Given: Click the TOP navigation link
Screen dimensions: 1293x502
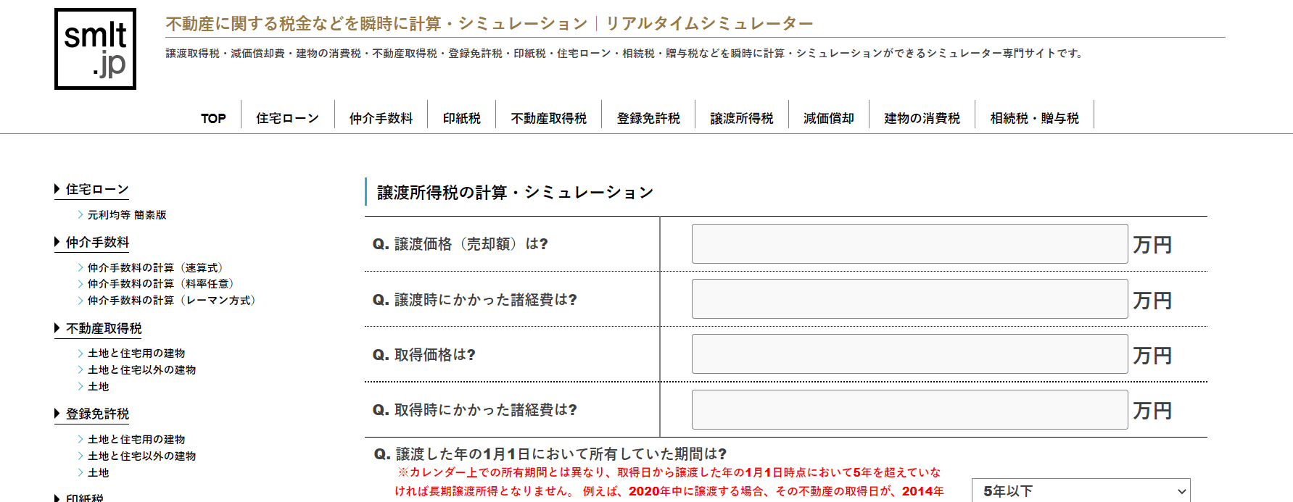Looking at the screenshot, I should coord(213,118).
